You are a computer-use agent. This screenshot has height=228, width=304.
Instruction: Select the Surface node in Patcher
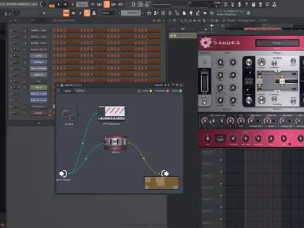[69, 115]
